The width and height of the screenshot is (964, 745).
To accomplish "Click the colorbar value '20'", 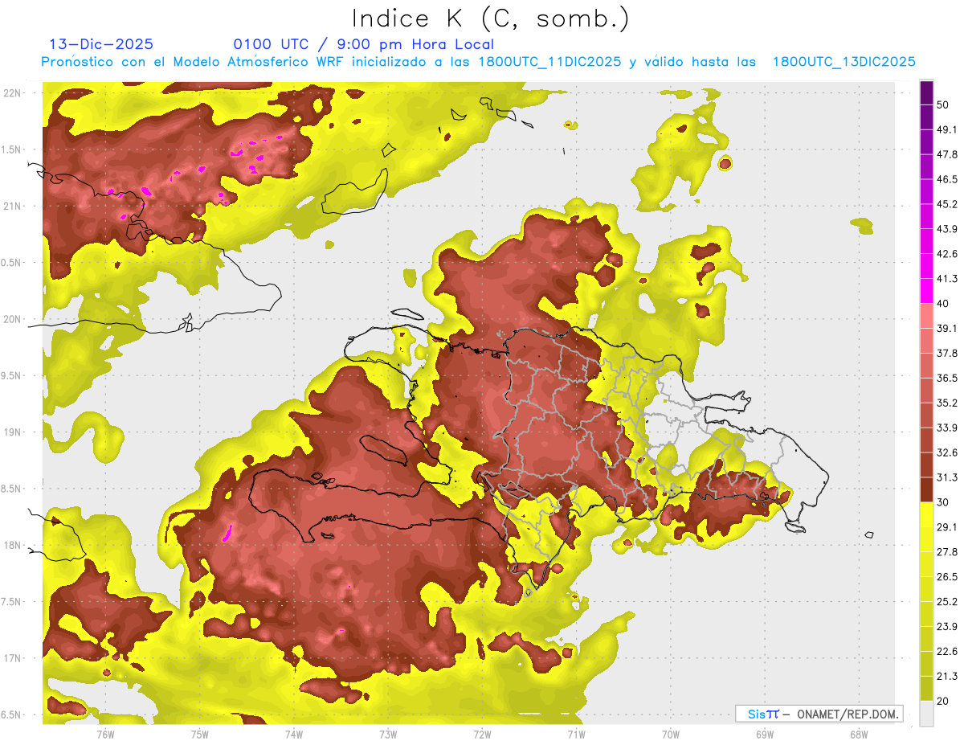I will point(942,701).
